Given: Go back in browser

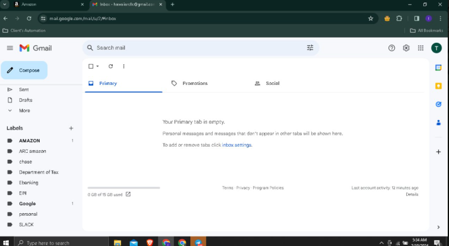Looking at the screenshot, I should point(6,19).
